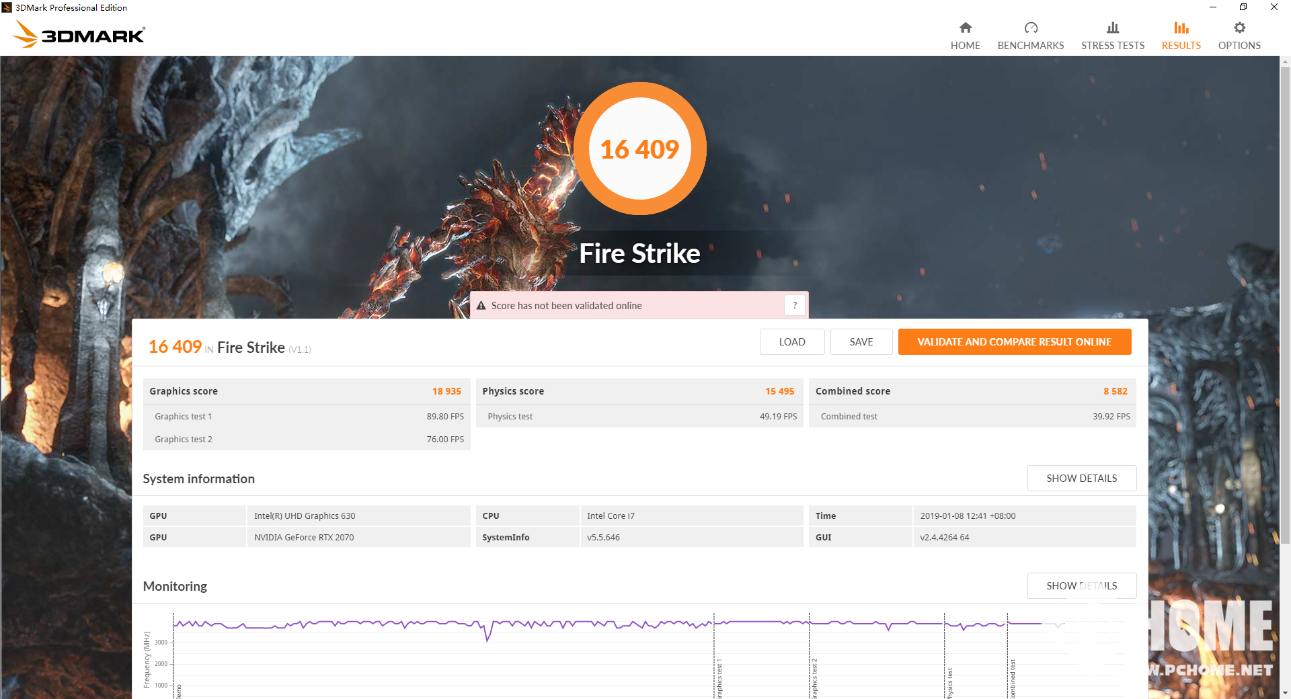The image size is (1291, 699).
Task: Click the Time value 2019-01-08 12:41
Action: (x=1025, y=516)
